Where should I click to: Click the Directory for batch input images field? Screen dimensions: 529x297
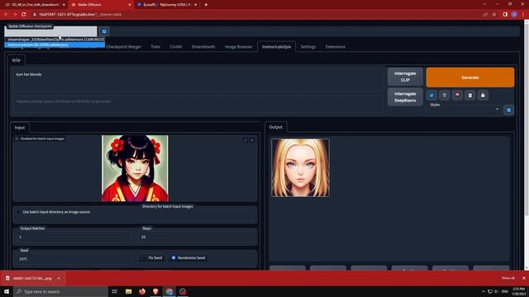tap(197, 215)
